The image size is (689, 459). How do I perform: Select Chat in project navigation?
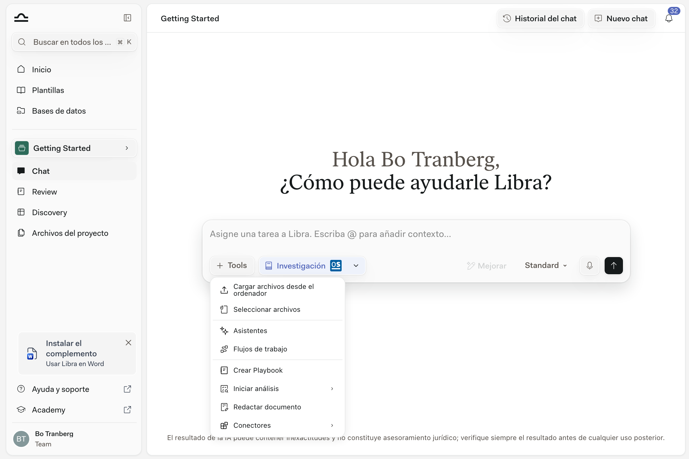click(x=74, y=171)
